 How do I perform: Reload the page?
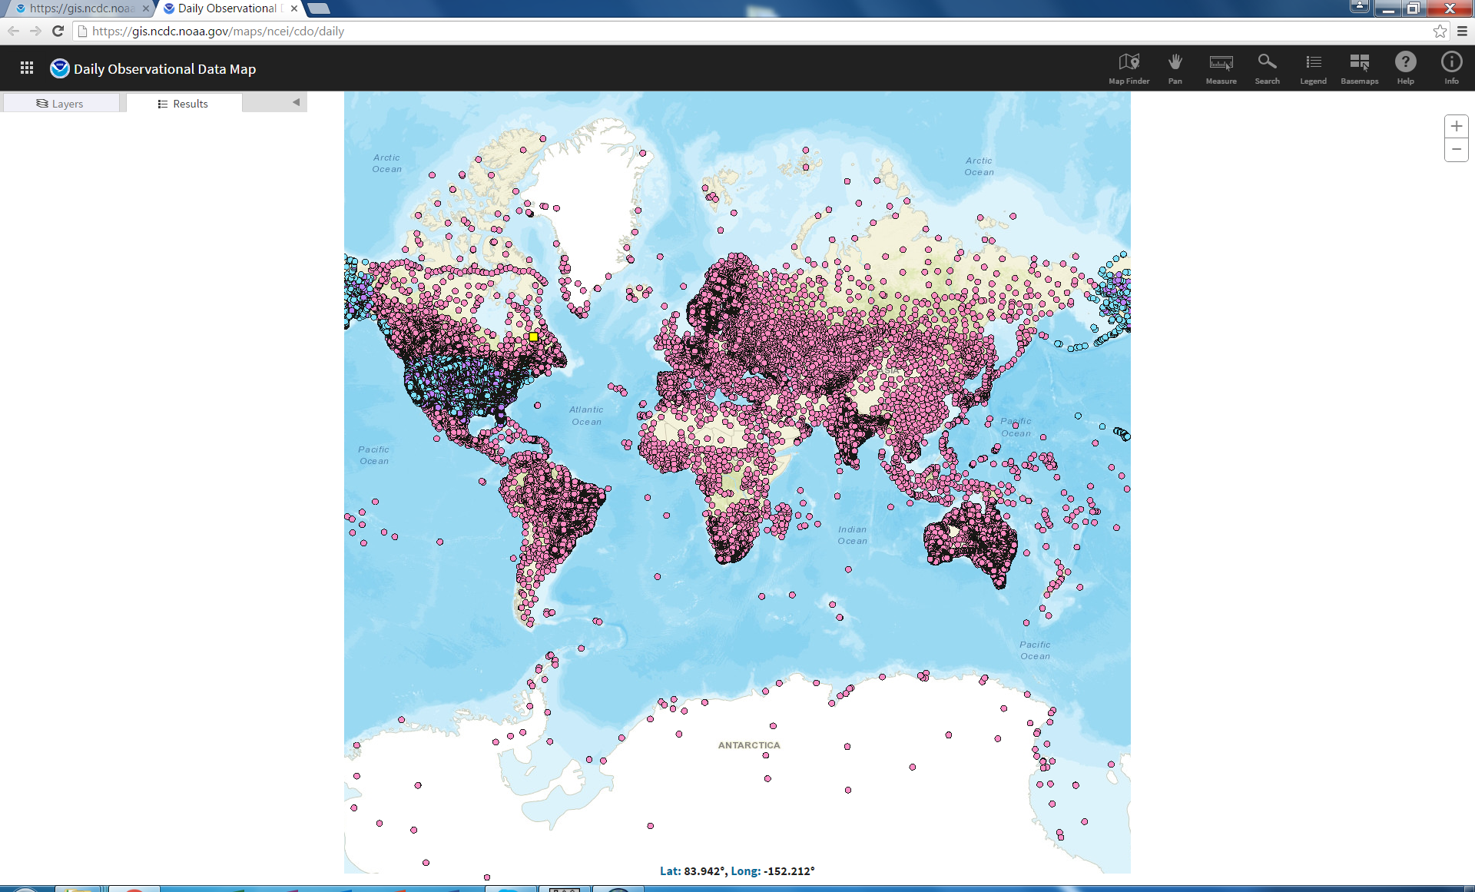[x=58, y=32]
